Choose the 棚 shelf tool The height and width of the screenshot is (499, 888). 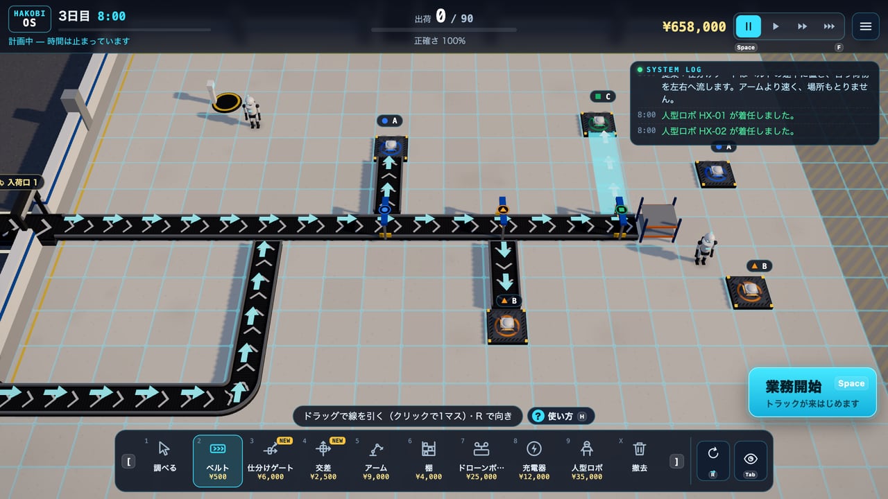tap(429, 461)
